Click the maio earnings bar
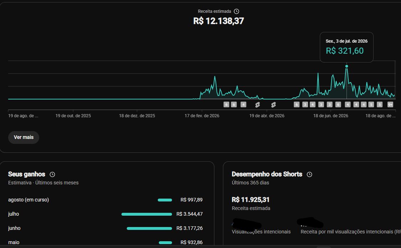 (x=165, y=243)
